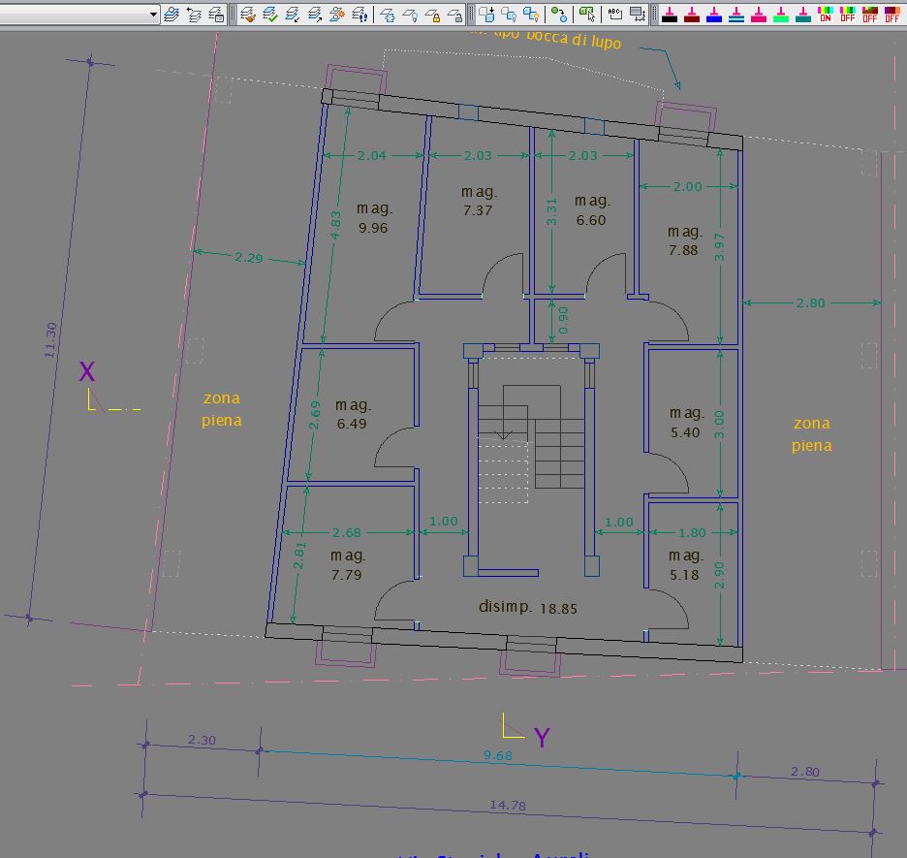907x858 pixels.
Task: Open Layer Walk footprints icon
Action: [x=360, y=14]
